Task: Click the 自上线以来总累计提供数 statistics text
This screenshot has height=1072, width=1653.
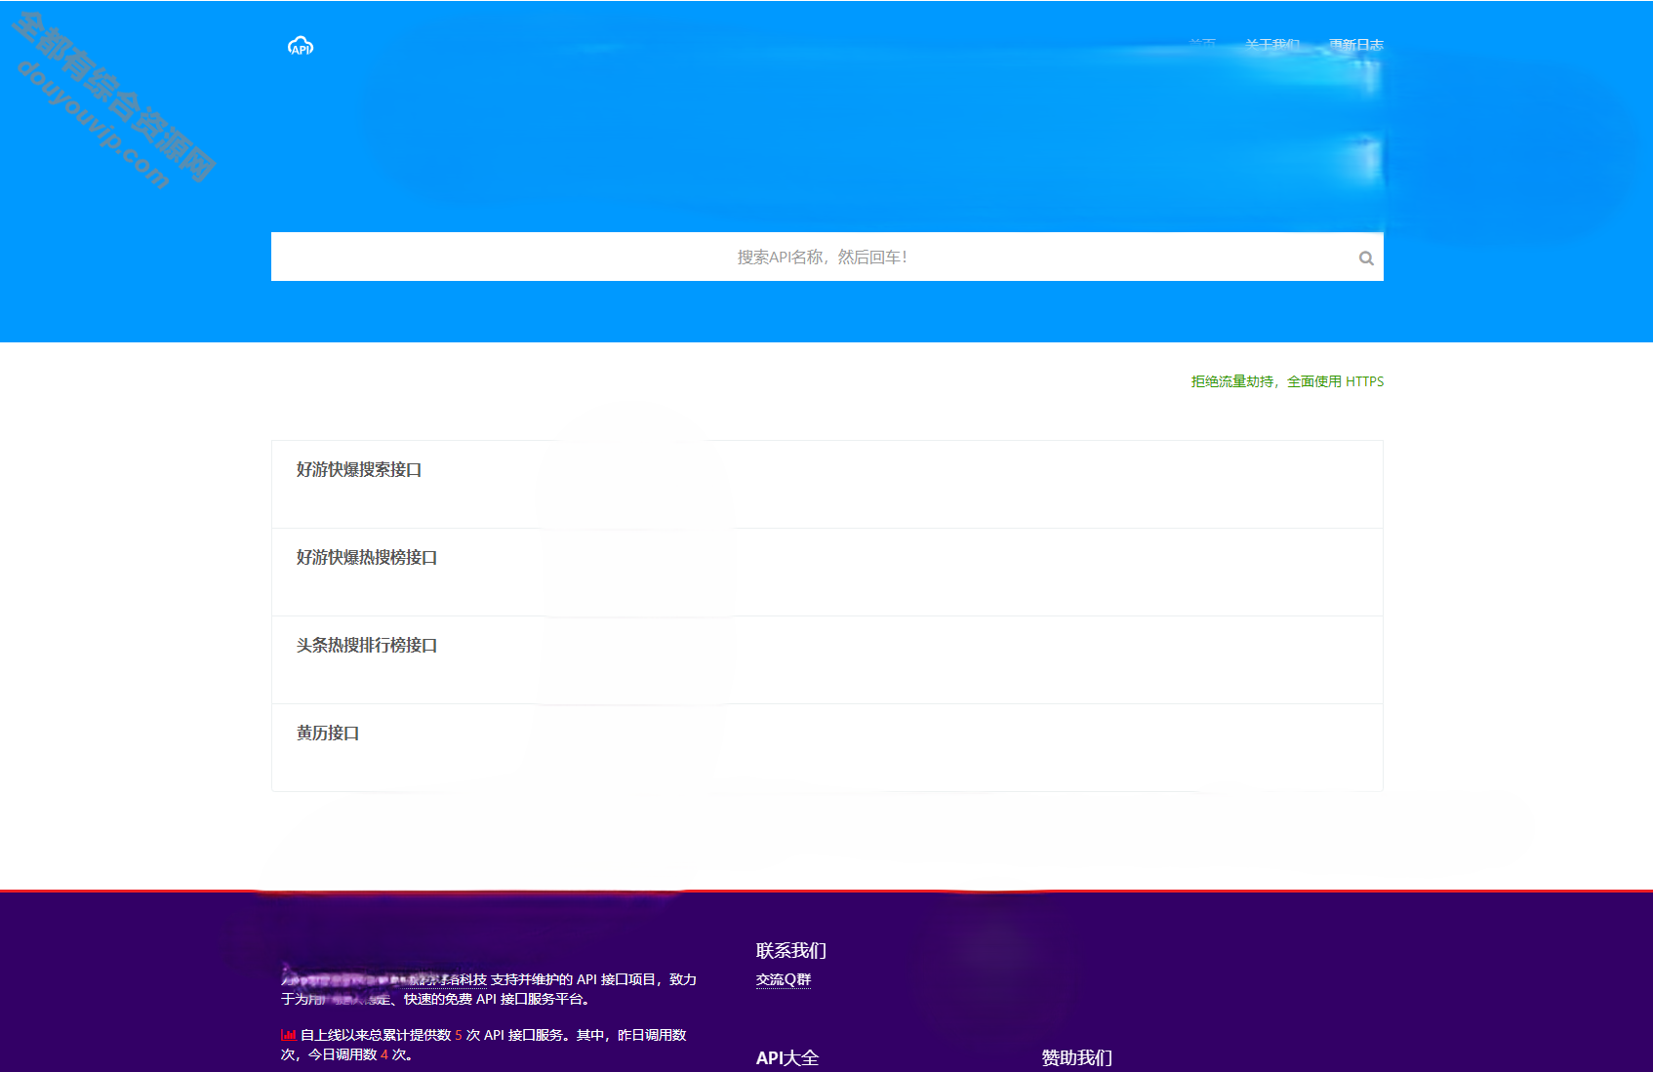Action: [376, 1035]
